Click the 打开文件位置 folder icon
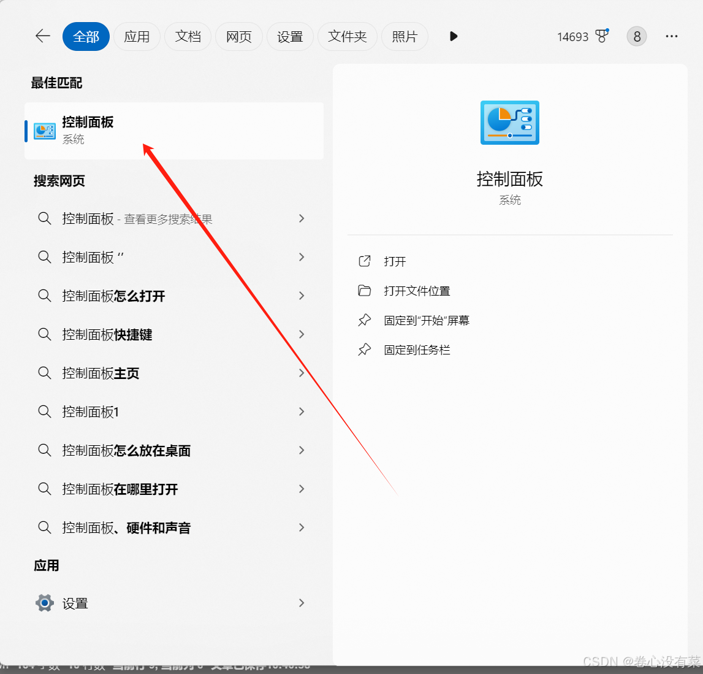The height and width of the screenshot is (674, 703). click(x=363, y=291)
